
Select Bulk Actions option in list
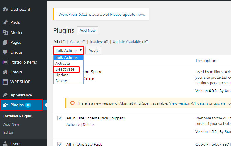pyautogui.click(x=68, y=57)
